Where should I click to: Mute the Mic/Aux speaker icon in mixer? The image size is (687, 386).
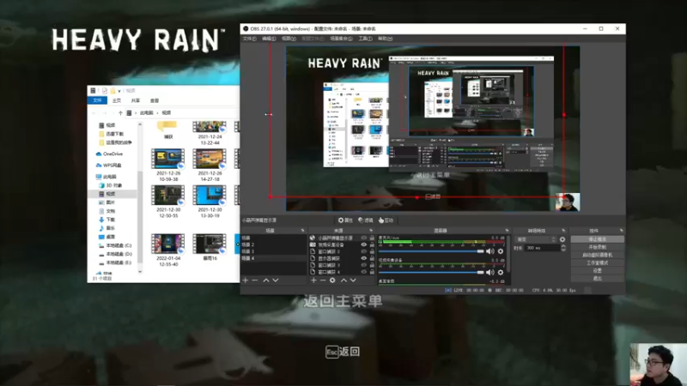(x=490, y=251)
